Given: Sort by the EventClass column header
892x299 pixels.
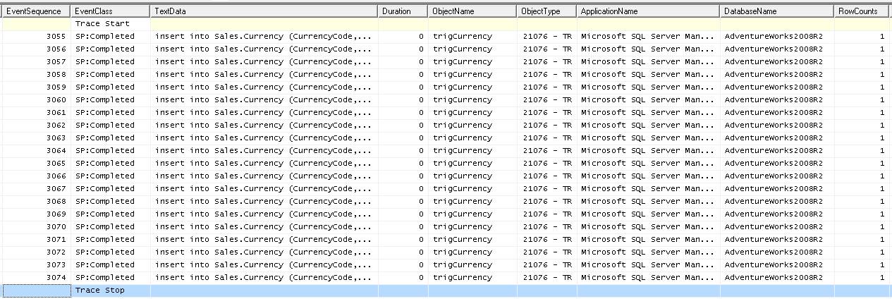Looking at the screenshot, I should coord(110,11).
